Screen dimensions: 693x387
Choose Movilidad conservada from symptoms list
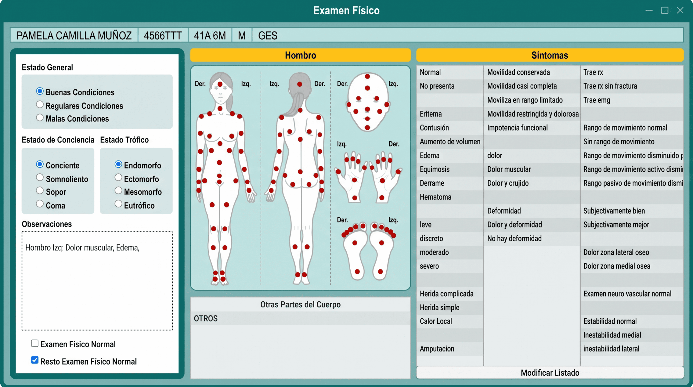coord(532,72)
